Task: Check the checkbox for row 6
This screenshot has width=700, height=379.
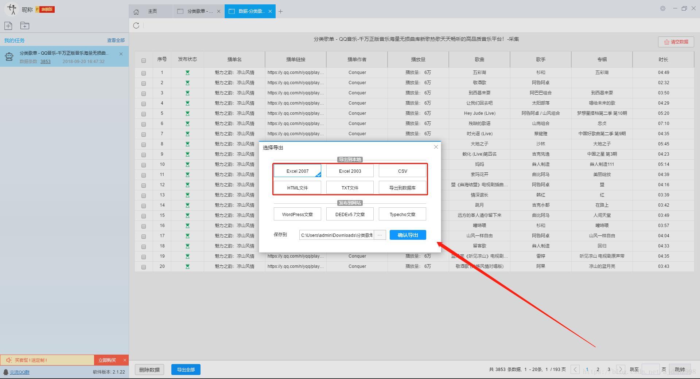Action: click(143, 124)
